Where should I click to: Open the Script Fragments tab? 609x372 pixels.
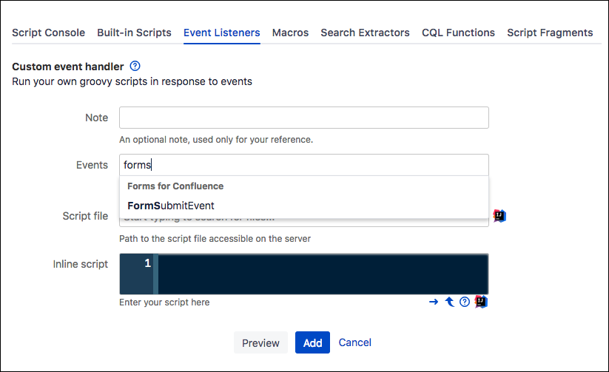pos(550,33)
